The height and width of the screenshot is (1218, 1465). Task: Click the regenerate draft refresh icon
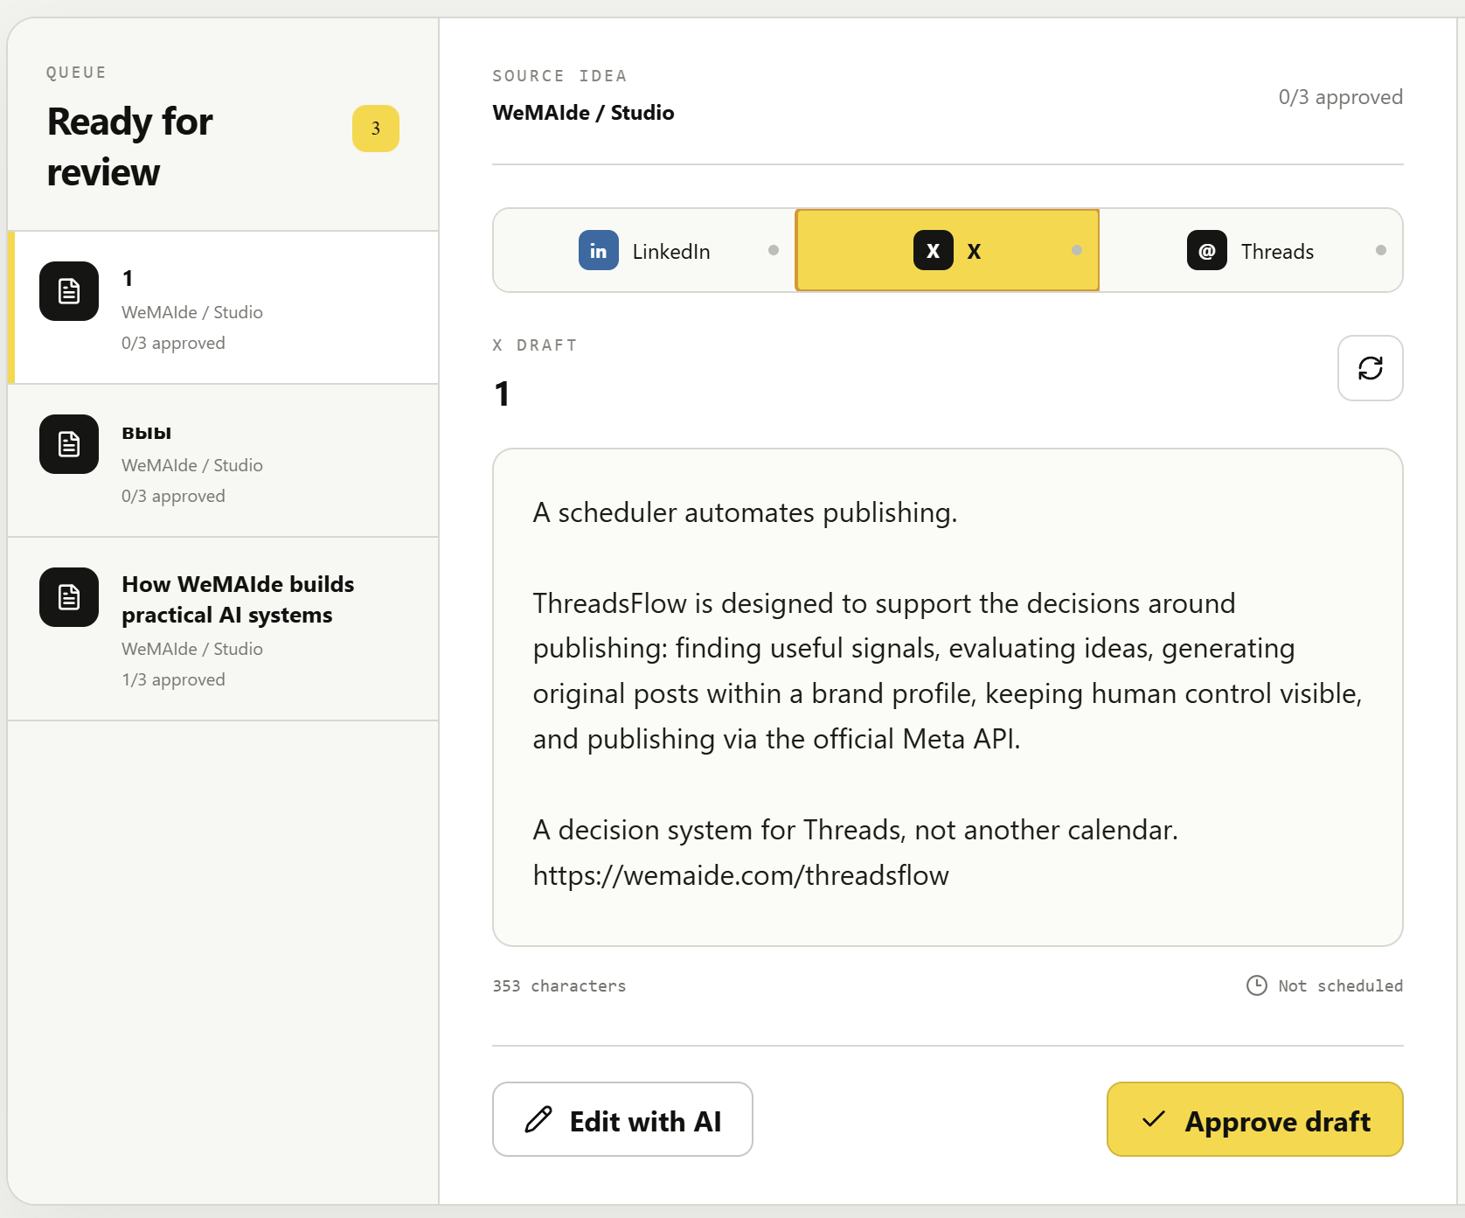point(1370,368)
